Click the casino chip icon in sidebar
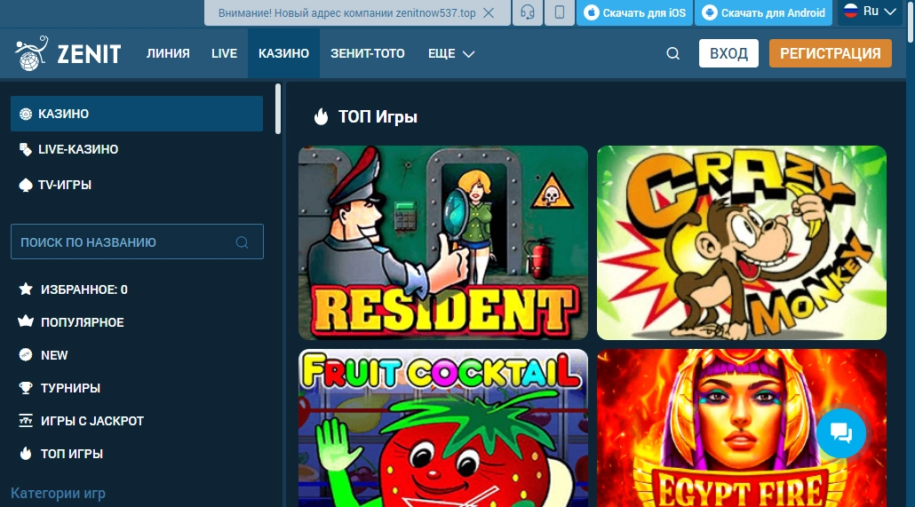 26,114
